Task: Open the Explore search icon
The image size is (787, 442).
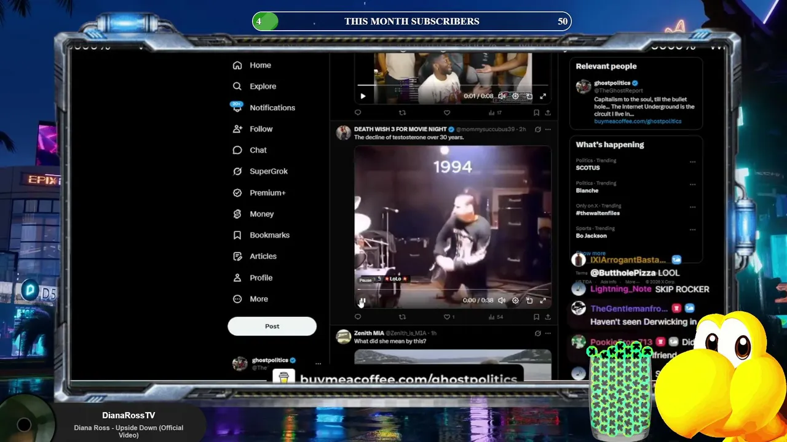Action: [237, 87]
